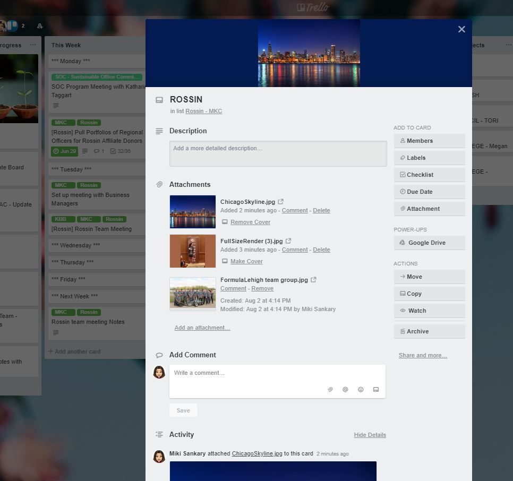
Task: Open Share and more link
Action: 423,355
